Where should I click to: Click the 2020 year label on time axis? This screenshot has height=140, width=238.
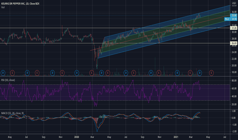[x=77, y=137]
